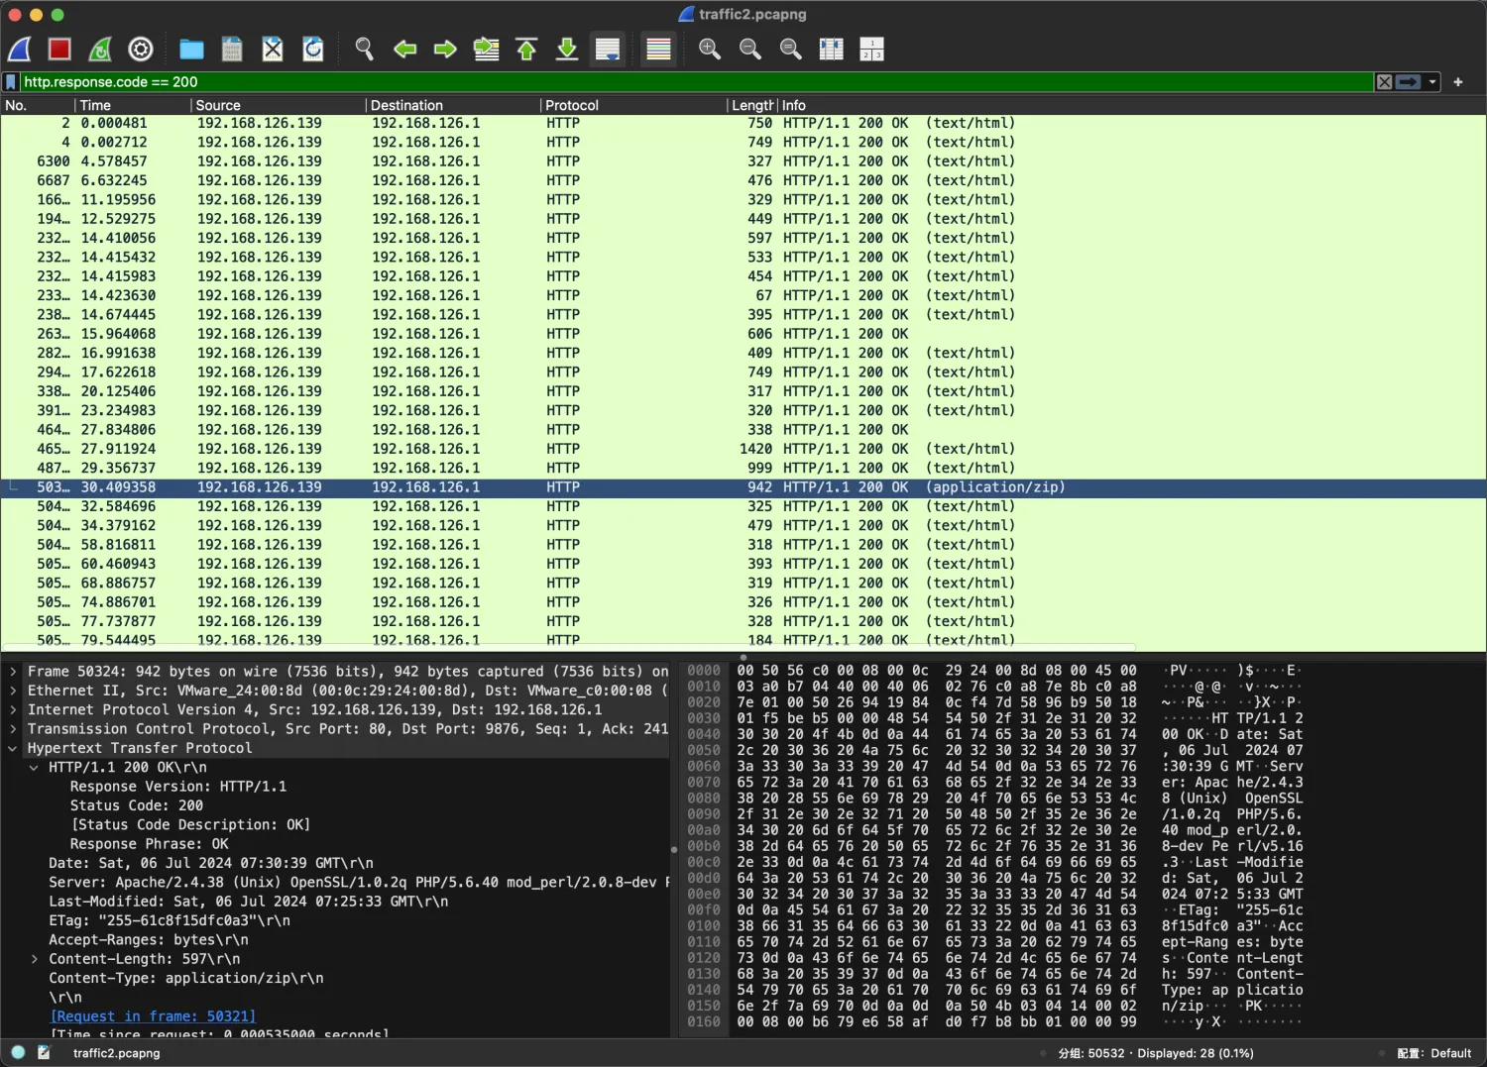Reset text size to normal
The width and height of the screenshot is (1487, 1067).
(790, 49)
